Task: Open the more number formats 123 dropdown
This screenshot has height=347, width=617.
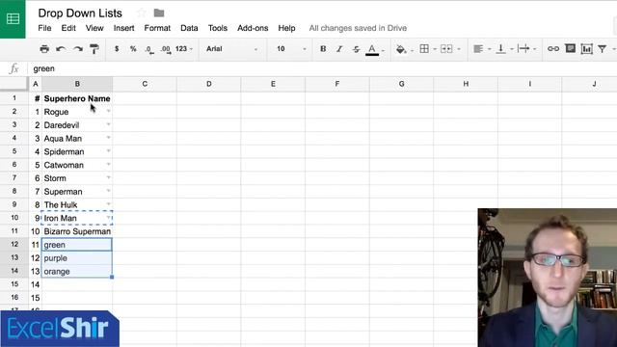Action: 184,49
